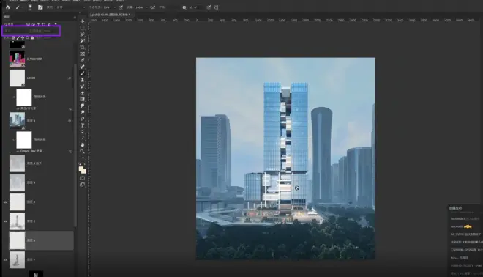Change the screen mode
This screenshot has width=483, height=277.
pyautogui.click(x=82, y=185)
